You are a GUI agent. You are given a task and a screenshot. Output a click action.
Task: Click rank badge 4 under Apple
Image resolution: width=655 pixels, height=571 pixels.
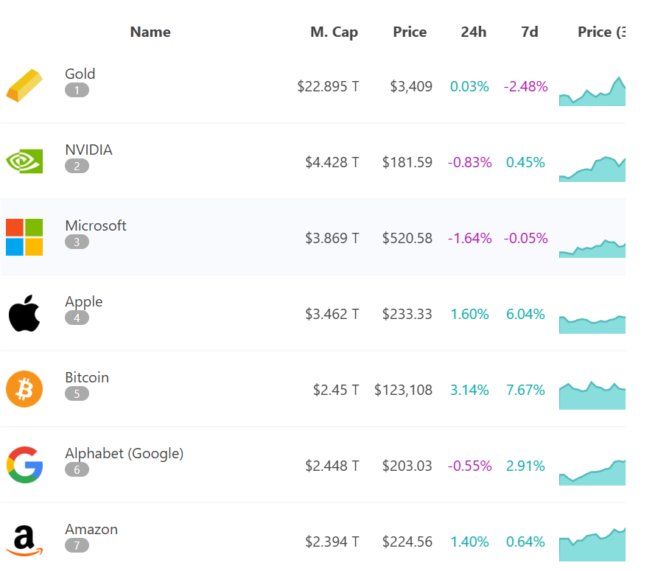coord(77,318)
